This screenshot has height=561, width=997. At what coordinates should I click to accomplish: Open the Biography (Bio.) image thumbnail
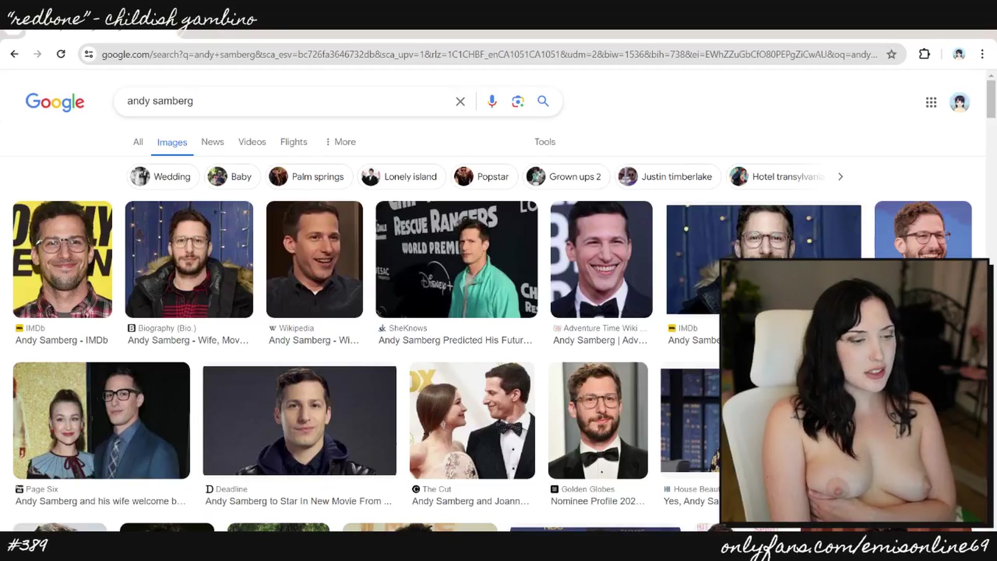point(189,259)
